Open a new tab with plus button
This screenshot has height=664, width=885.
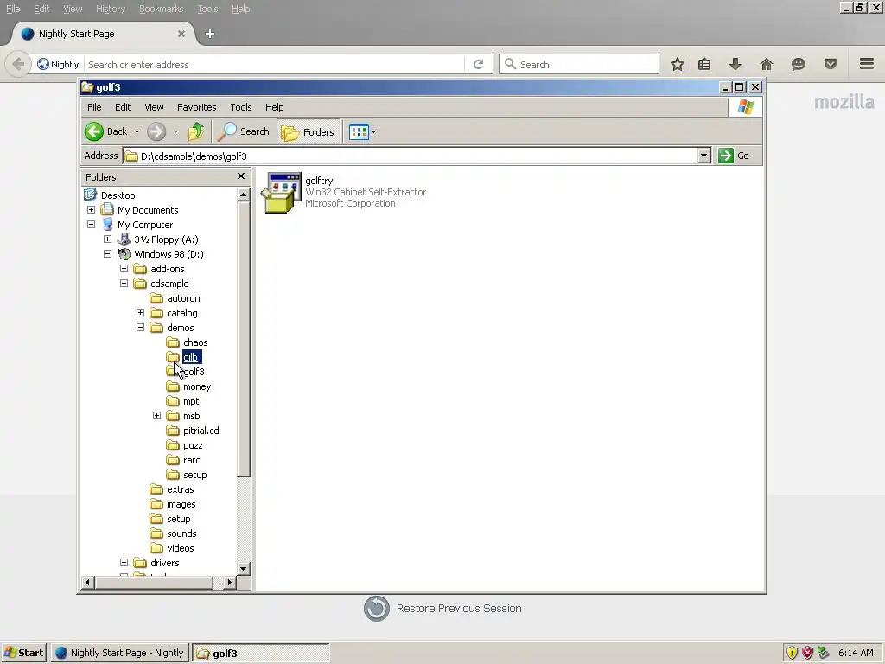coord(210,34)
